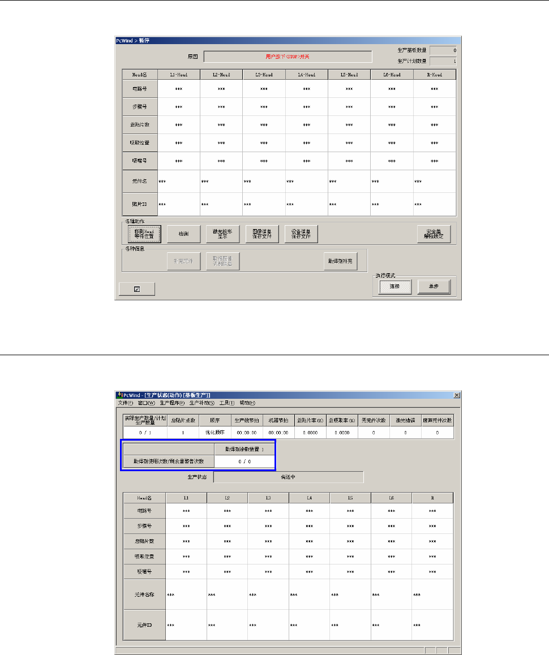Click the L1-Head column header
Viewport: 549px width, 655px height.
pyautogui.click(x=178, y=75)
